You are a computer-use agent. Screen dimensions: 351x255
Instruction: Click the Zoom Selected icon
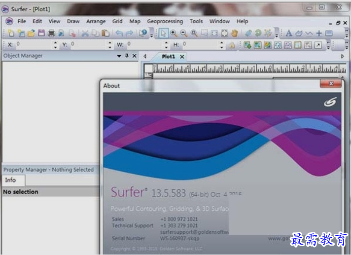point(214,33)
